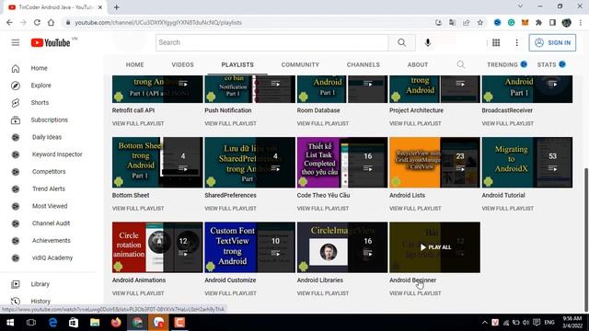This screenshot has width=589, height=331.
Task: Click the address bar URL
Action: pyautogui.click(x=157, y=22)
